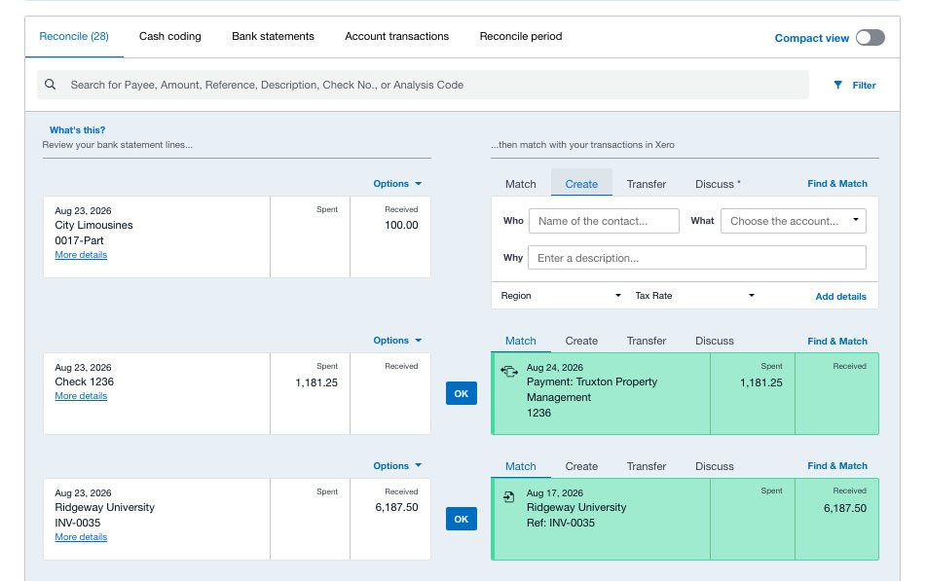The image size is (926, 581).
Task: Click invoice icon in Ridgeway University match
Action: (508, 496)
